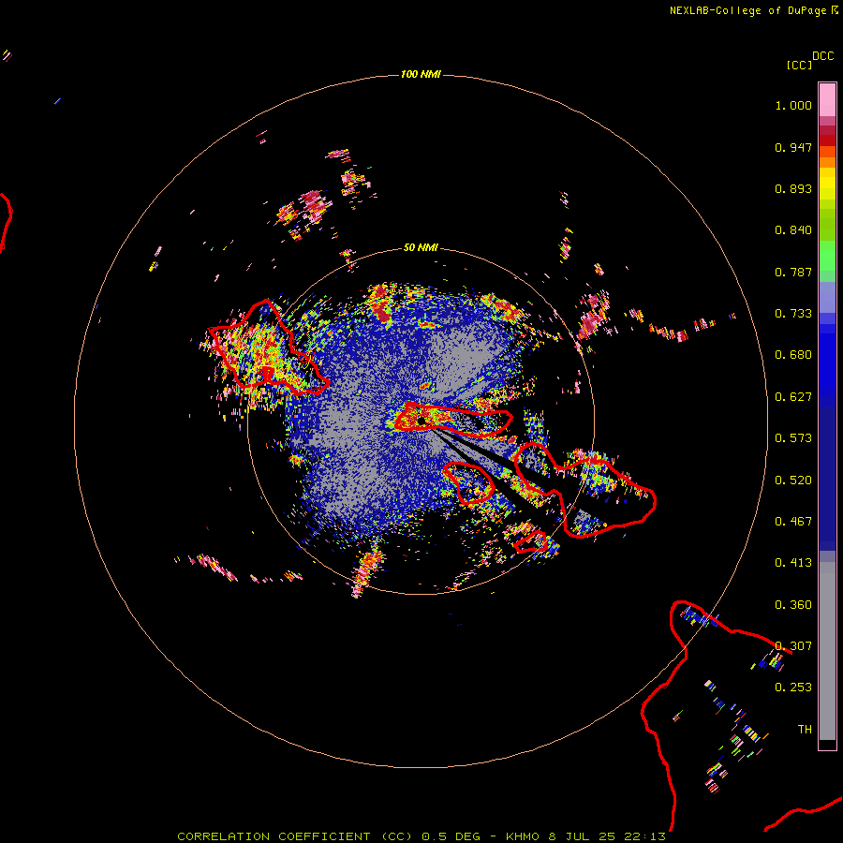Click the TH label on the scale

[x=805, y=730]
